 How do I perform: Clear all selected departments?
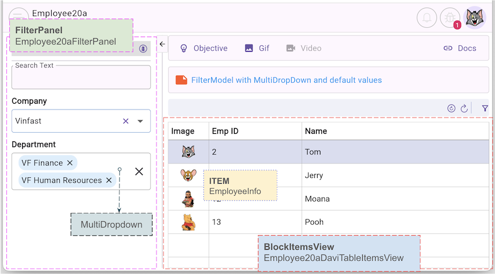pos(139,171)
